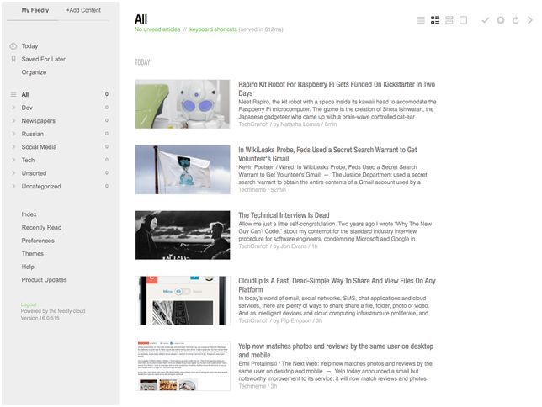This screenshot has width=542, height=407.
Task: Open the My Feedly tab
Action: 35,10
